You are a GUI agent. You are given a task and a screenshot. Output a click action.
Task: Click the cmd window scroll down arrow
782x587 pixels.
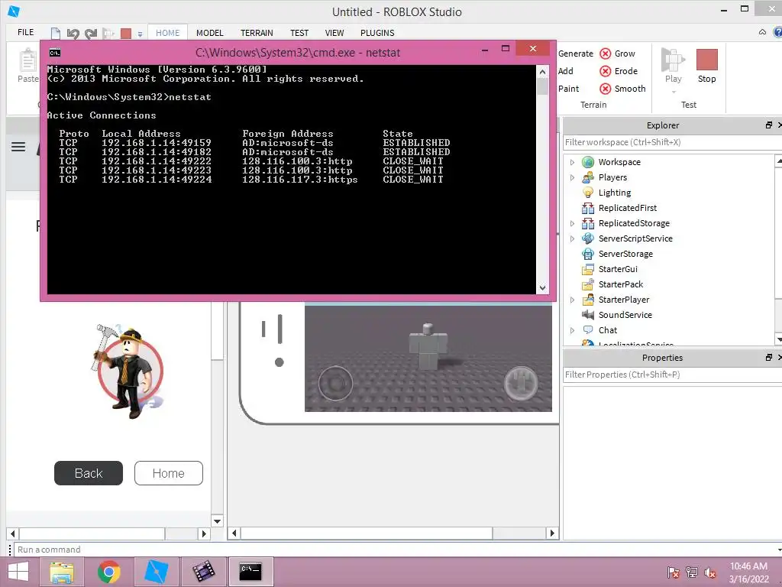coord(542,287)
